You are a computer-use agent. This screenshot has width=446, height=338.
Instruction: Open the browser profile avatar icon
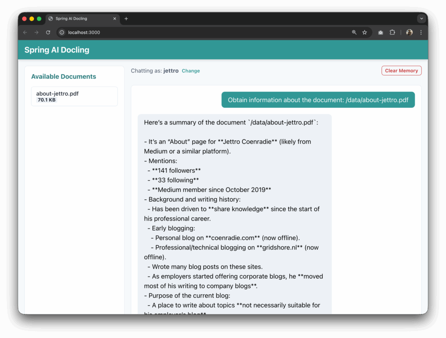tap(409, 32)
